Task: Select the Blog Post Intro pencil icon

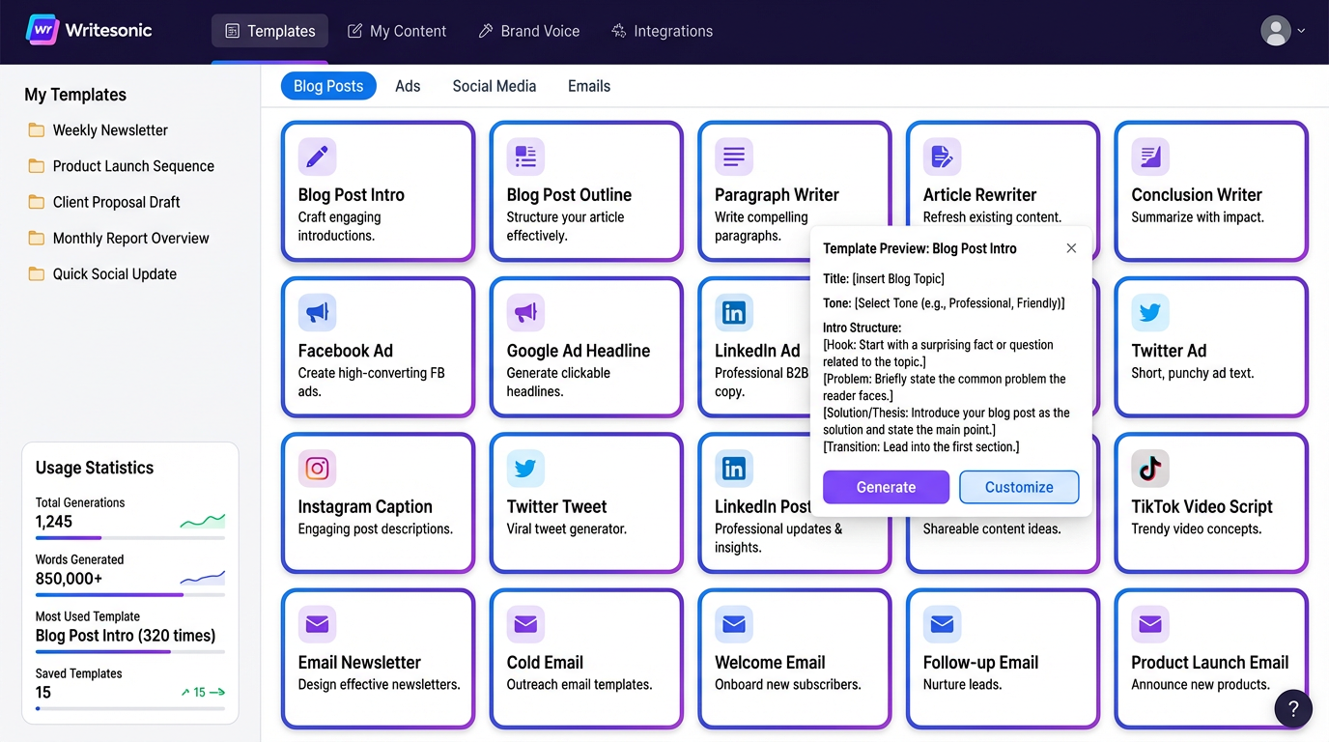Action: click(x=317, y=156)
